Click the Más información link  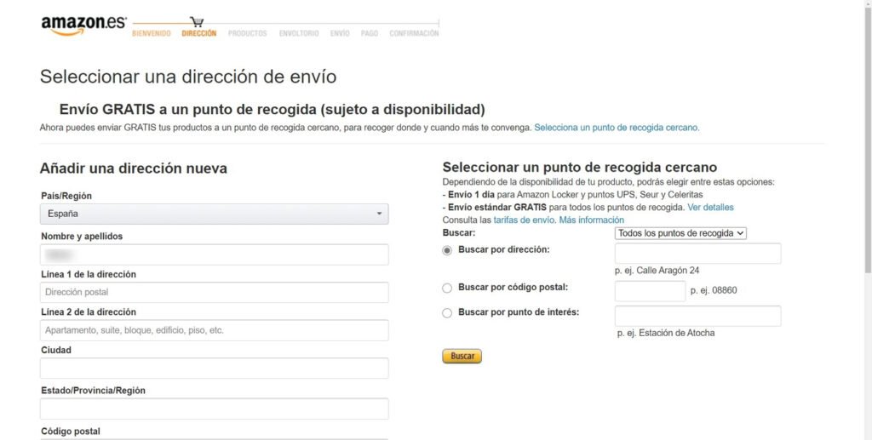(x=591, y=220)
